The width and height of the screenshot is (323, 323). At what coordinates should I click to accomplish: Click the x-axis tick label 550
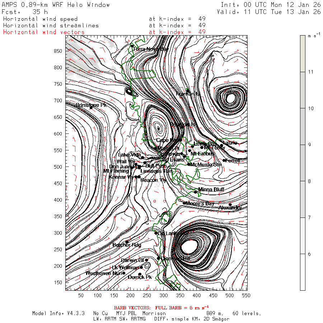click(246, 296)
